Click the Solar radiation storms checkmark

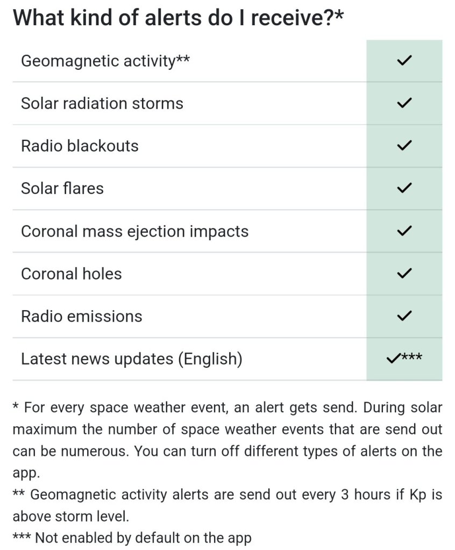404,103
